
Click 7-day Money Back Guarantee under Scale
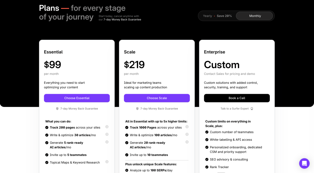pyautogui.click(x=159, y=109)
